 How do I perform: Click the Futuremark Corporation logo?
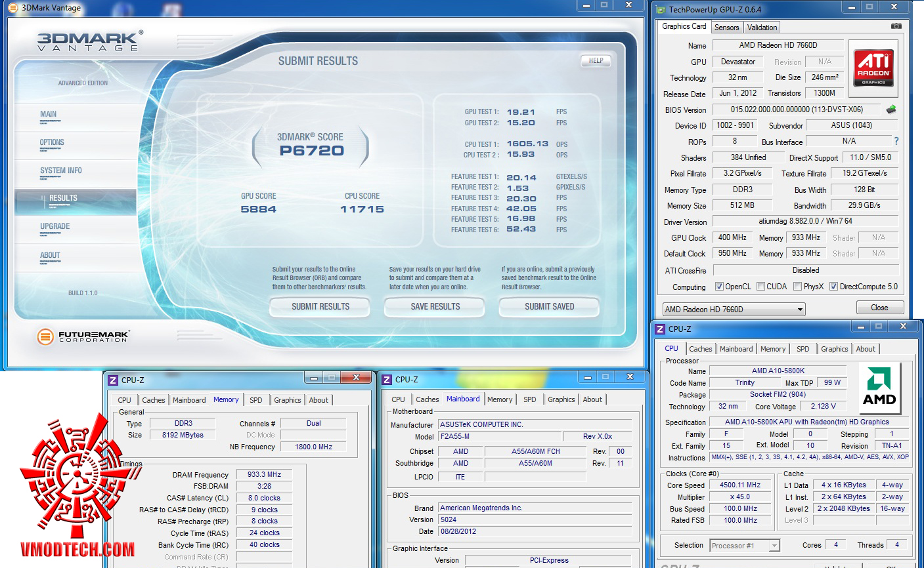[83, 336]
